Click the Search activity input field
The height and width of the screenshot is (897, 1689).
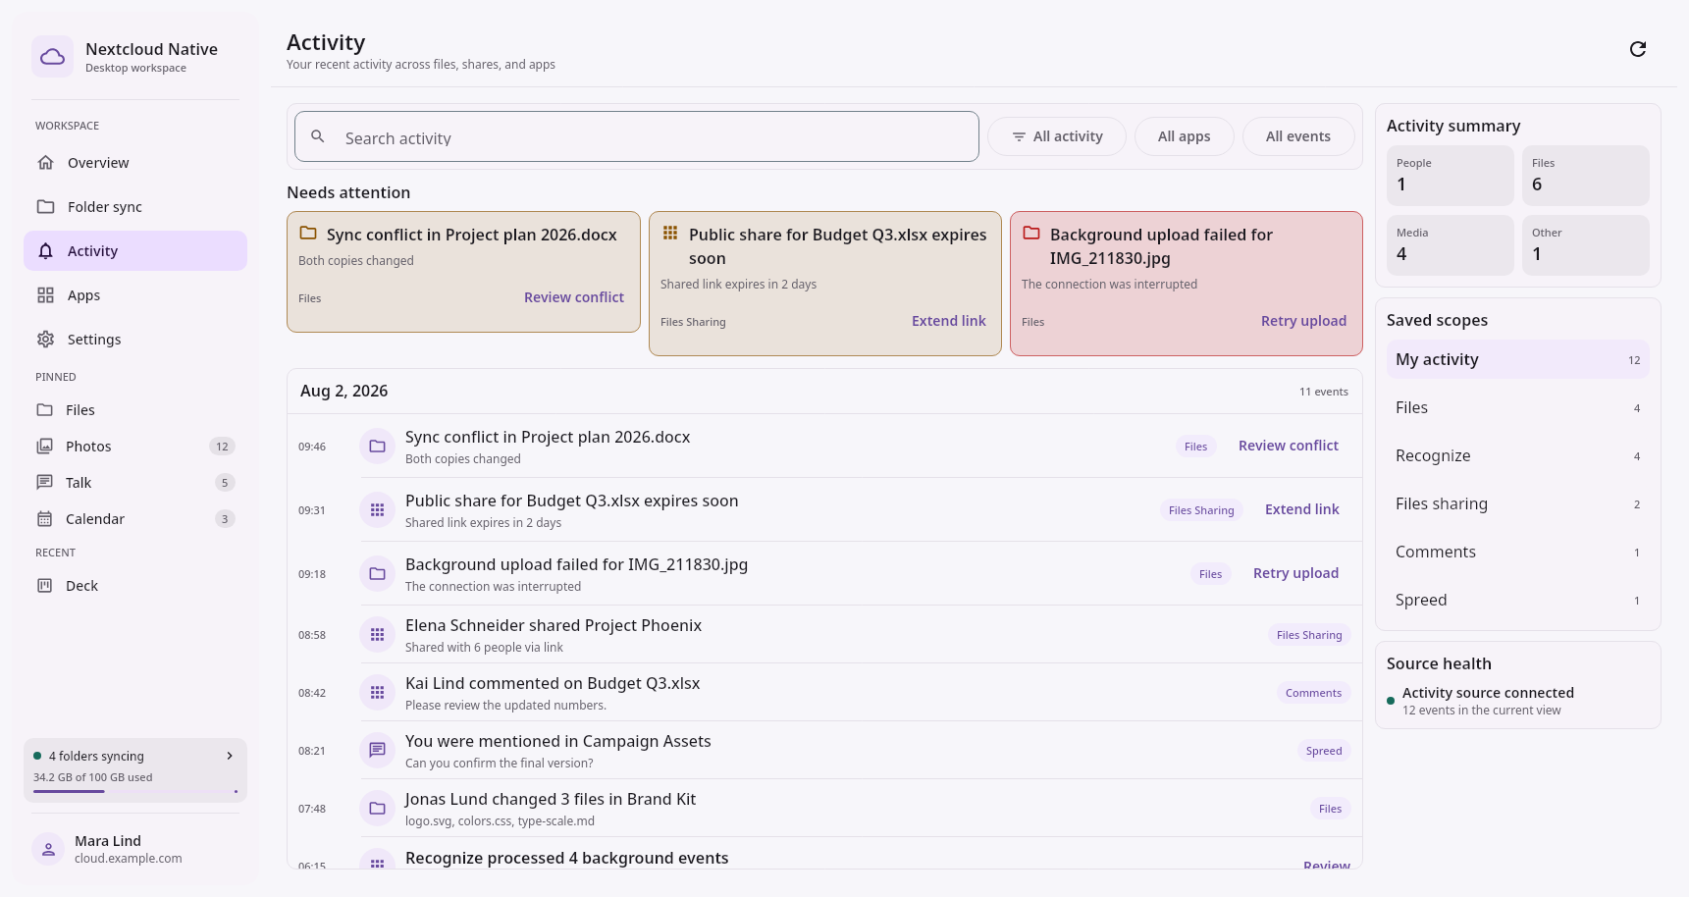click(x=637, y=136)
